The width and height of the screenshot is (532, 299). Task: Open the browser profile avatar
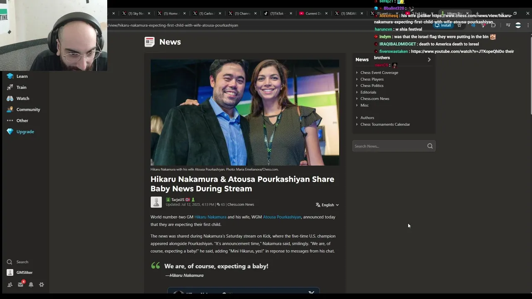coord(518,25)
